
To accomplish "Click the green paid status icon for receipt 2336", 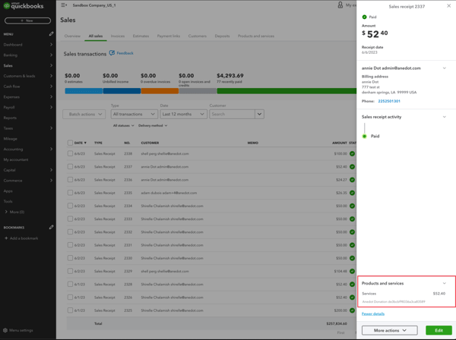I will 352,180.
